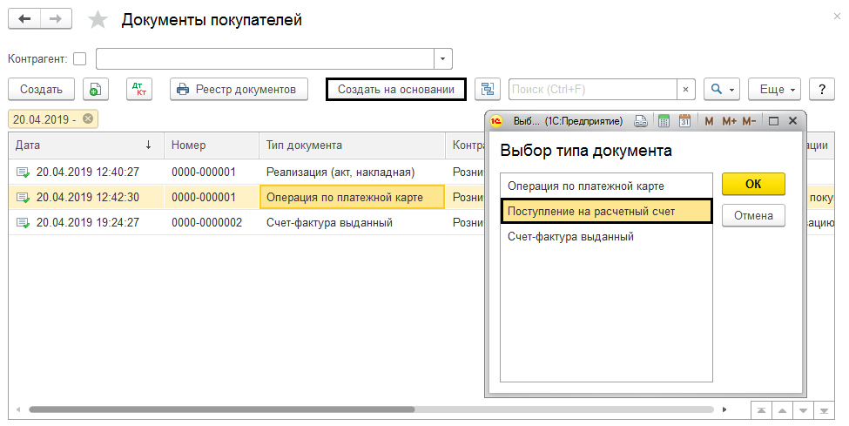
Task: Open the Еще menu dropdown
Action: pos(773,89)
